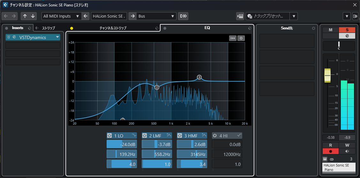Image resolution: width=360 pixels, height=178 pixels.
Task: Toggle the yellow channel strip bypass indicator
Action: [x=71, y=28]
